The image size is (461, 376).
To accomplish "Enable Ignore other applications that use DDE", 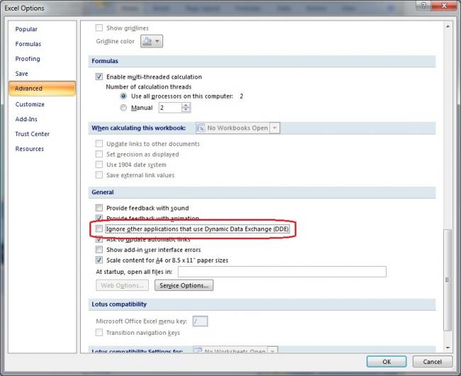I will (x=99, y=229).
